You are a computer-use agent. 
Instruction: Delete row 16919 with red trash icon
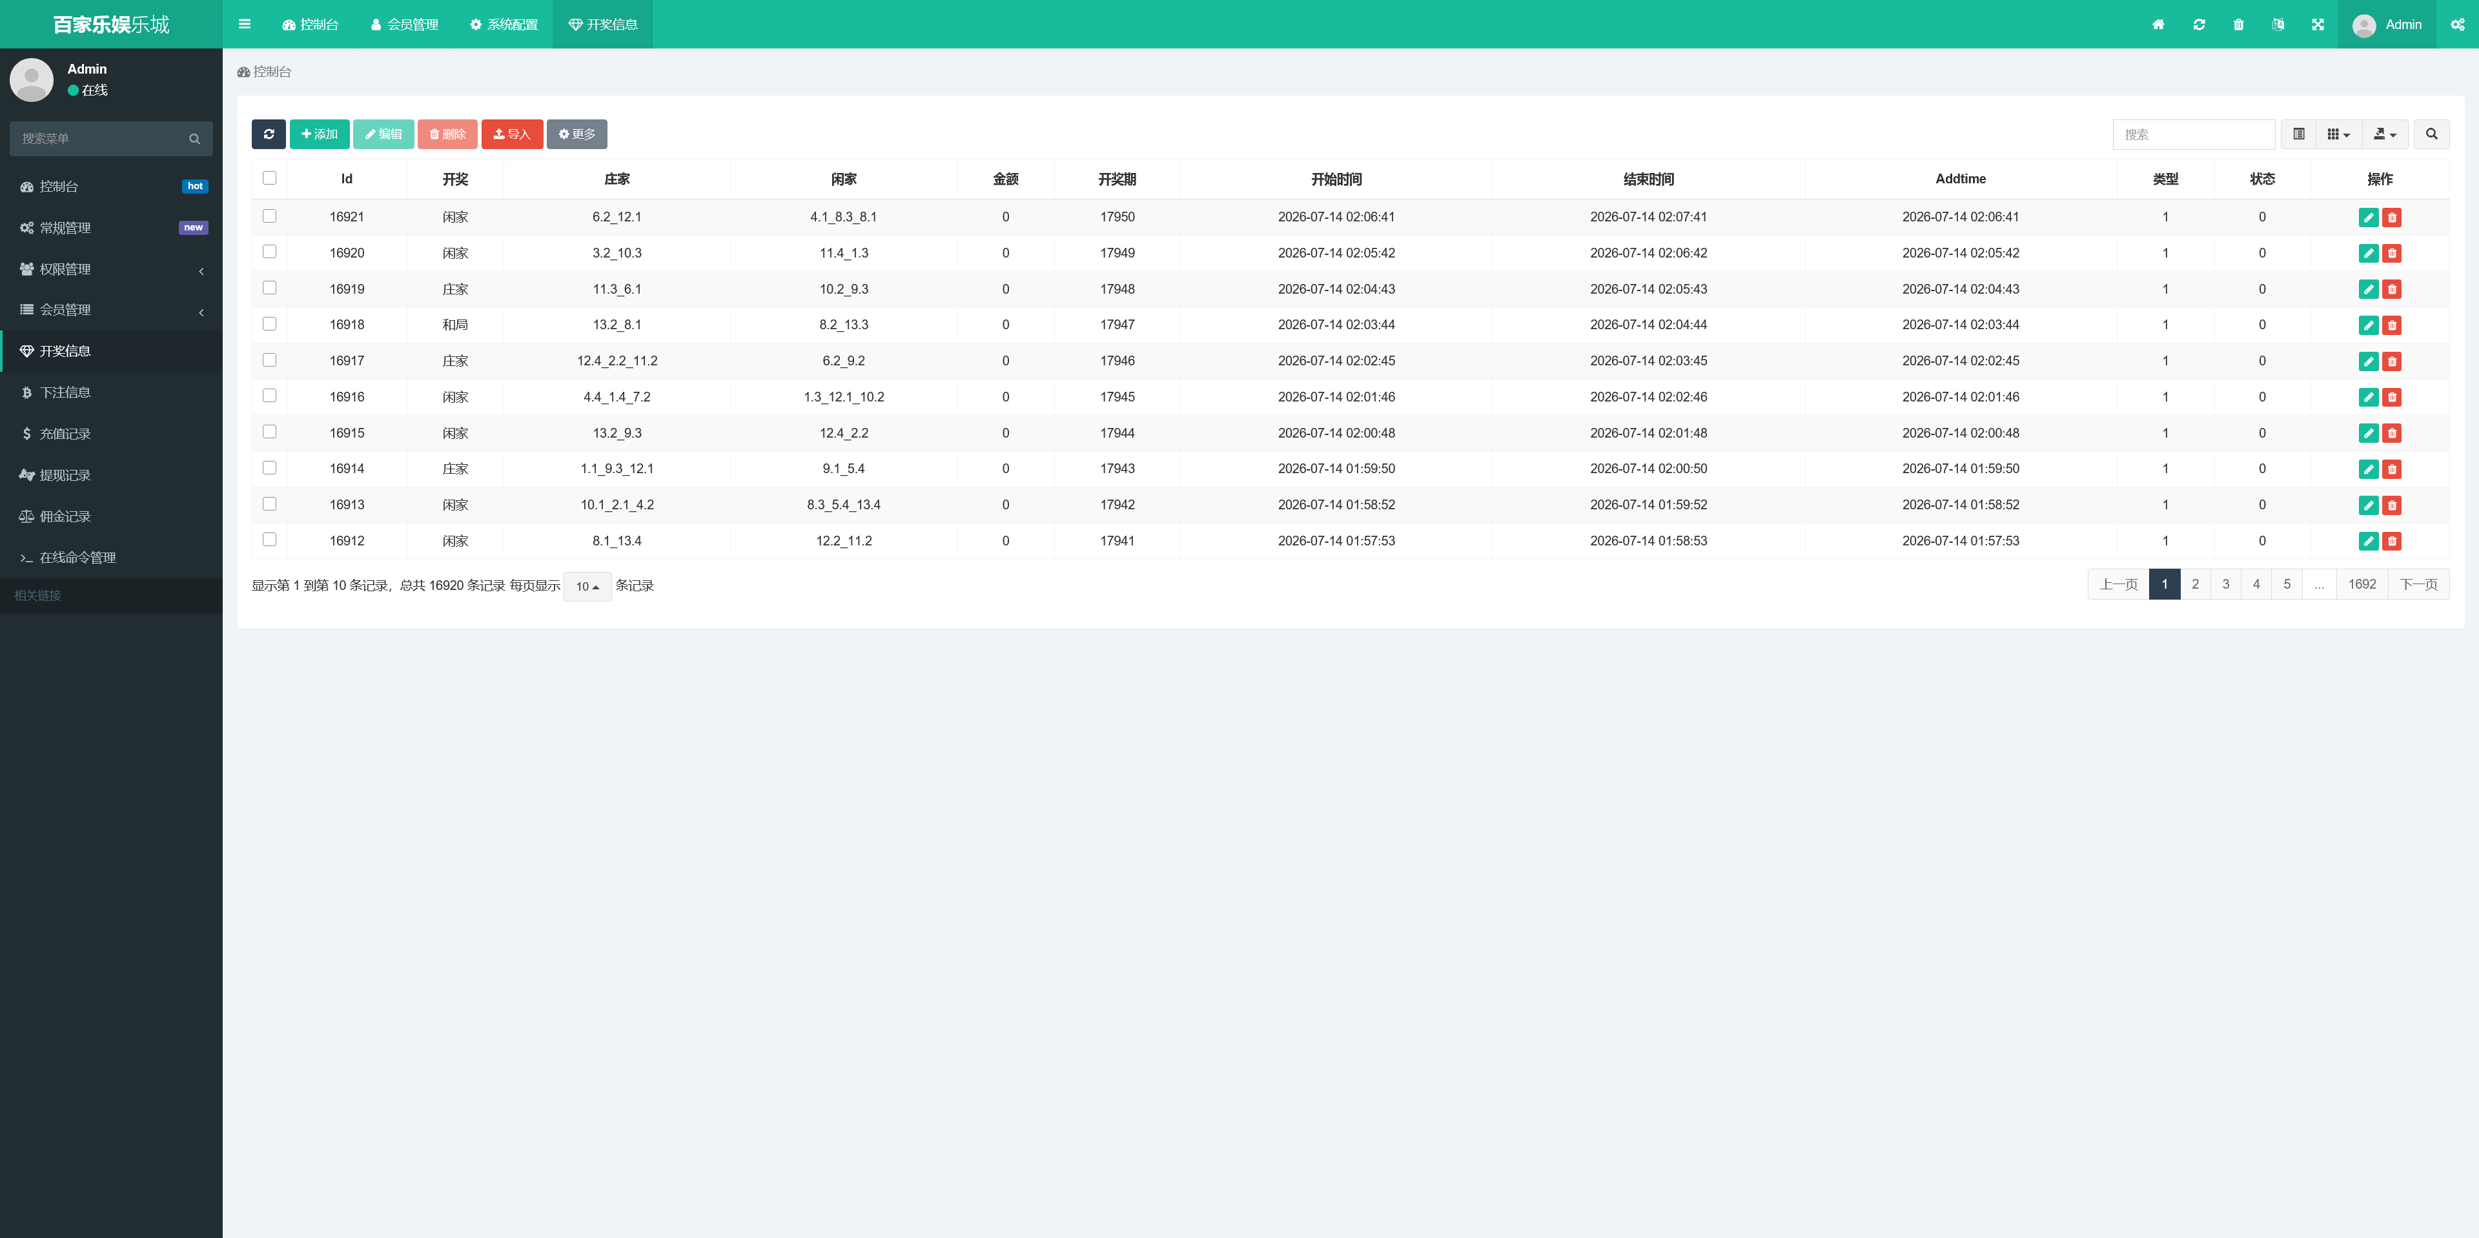coord(2391,289)
